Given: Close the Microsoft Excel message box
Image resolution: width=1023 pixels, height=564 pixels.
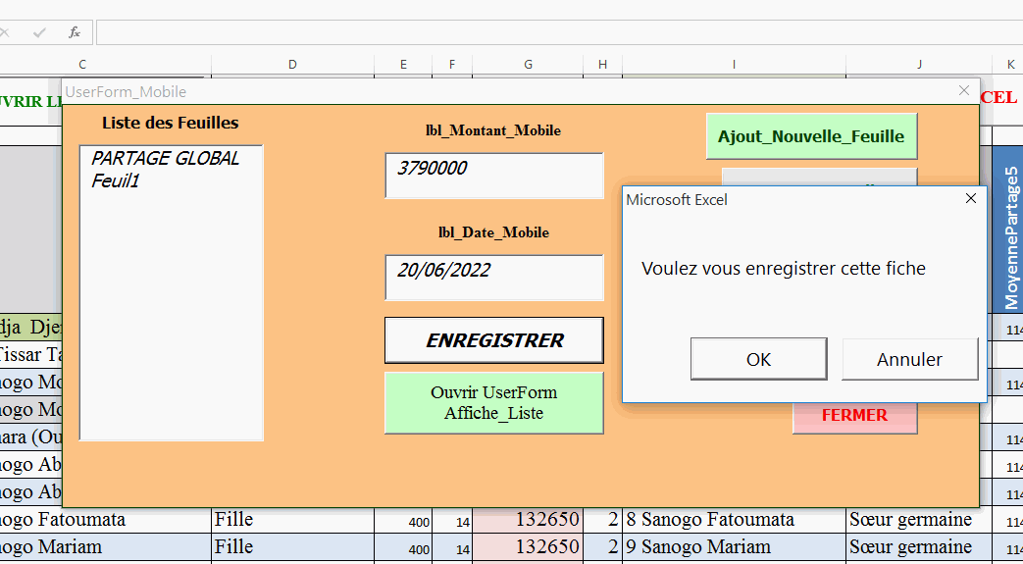Looking at the screenshot, I should (x=970, y=199).
